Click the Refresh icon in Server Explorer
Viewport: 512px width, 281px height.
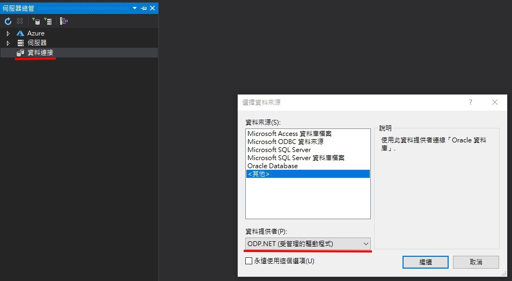tap(8, 21)
